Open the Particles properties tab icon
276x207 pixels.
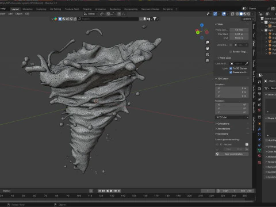(259, 134)
